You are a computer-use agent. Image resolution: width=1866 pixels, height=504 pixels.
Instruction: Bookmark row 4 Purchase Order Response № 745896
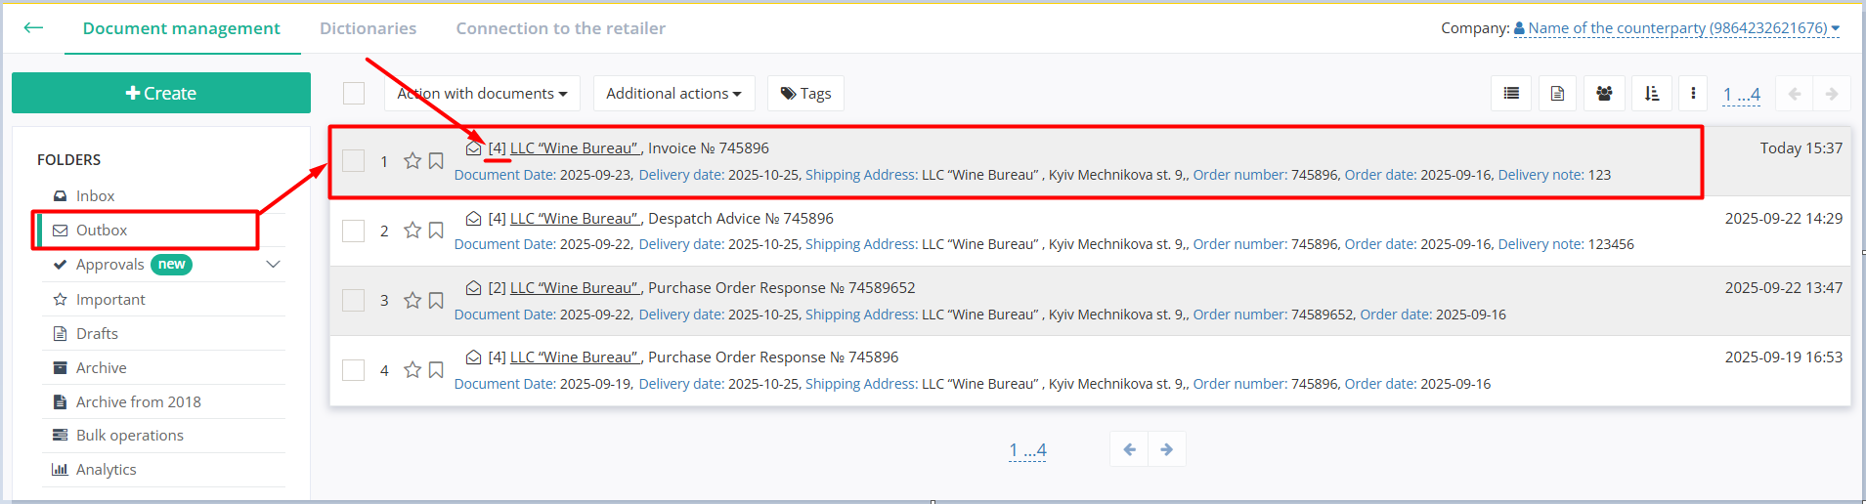tap(436, 370)
